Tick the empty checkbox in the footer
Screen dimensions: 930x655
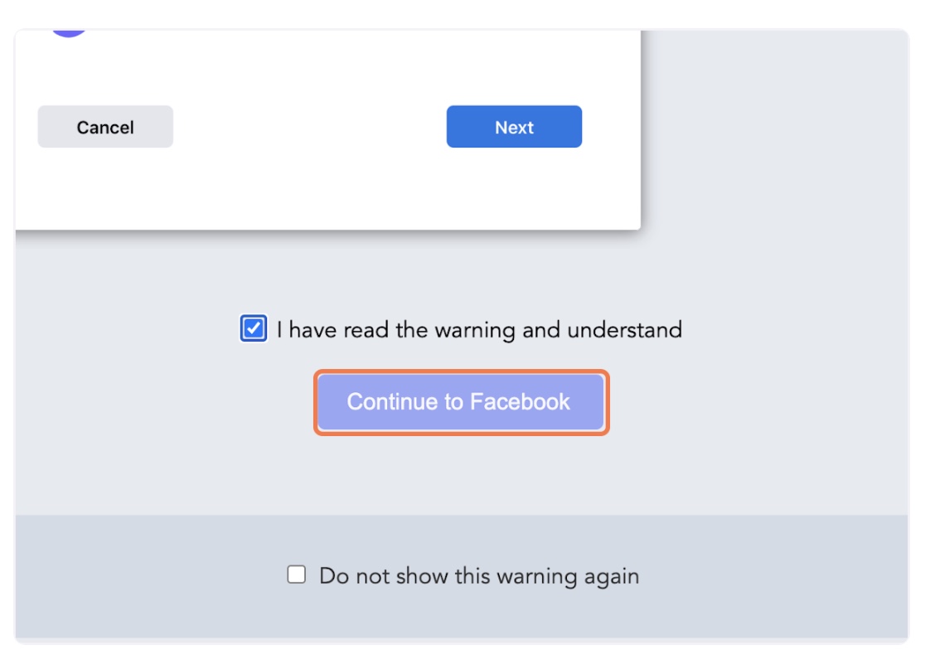coord(297,575)
